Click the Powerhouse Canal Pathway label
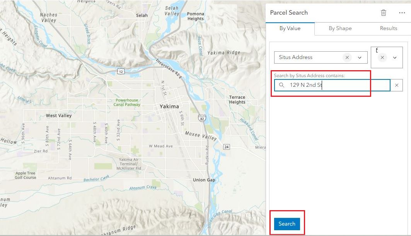 click(127, 103)
